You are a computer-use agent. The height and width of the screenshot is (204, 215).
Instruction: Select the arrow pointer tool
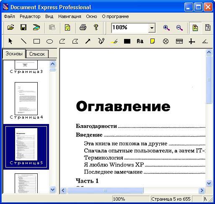click(x=10, y=41)
